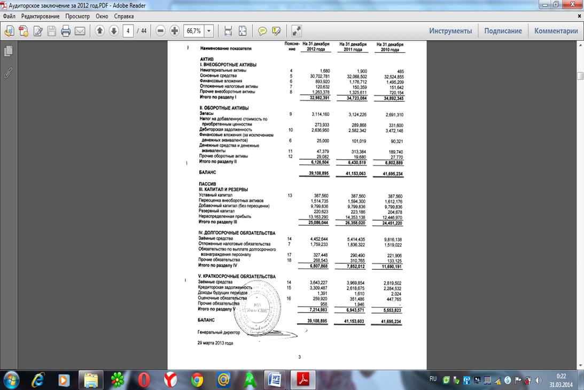
Task: Click the page number input field
Action: 128,31
